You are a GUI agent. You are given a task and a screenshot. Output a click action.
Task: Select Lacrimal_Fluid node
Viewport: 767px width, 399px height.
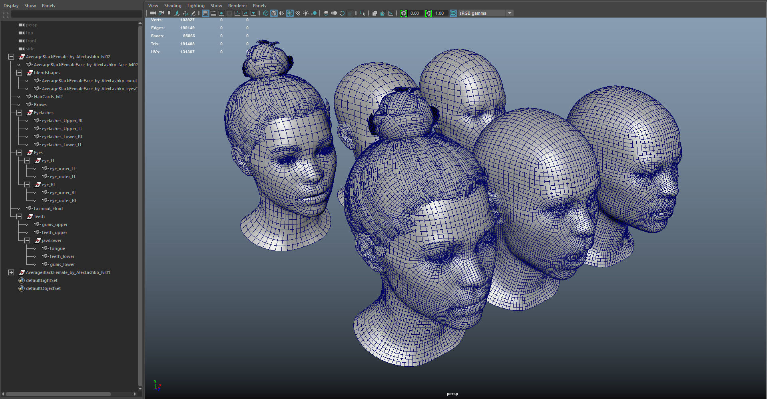48,208
